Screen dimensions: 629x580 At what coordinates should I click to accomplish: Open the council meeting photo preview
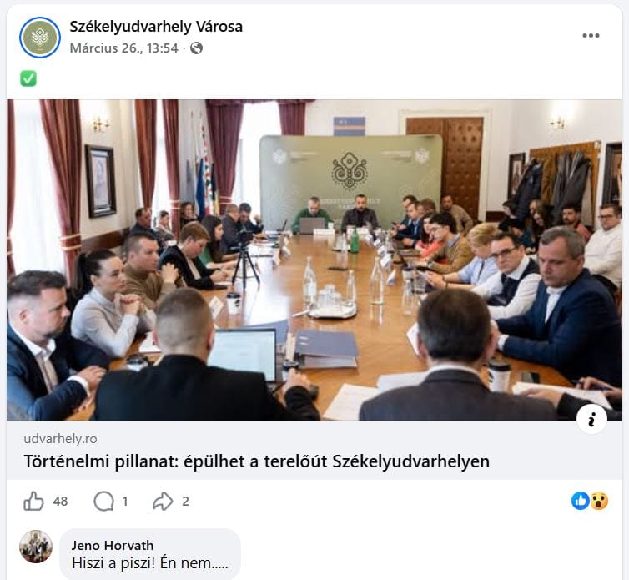point(314,260)
